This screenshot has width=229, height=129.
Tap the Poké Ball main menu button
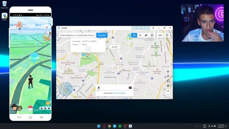point(30,108)
